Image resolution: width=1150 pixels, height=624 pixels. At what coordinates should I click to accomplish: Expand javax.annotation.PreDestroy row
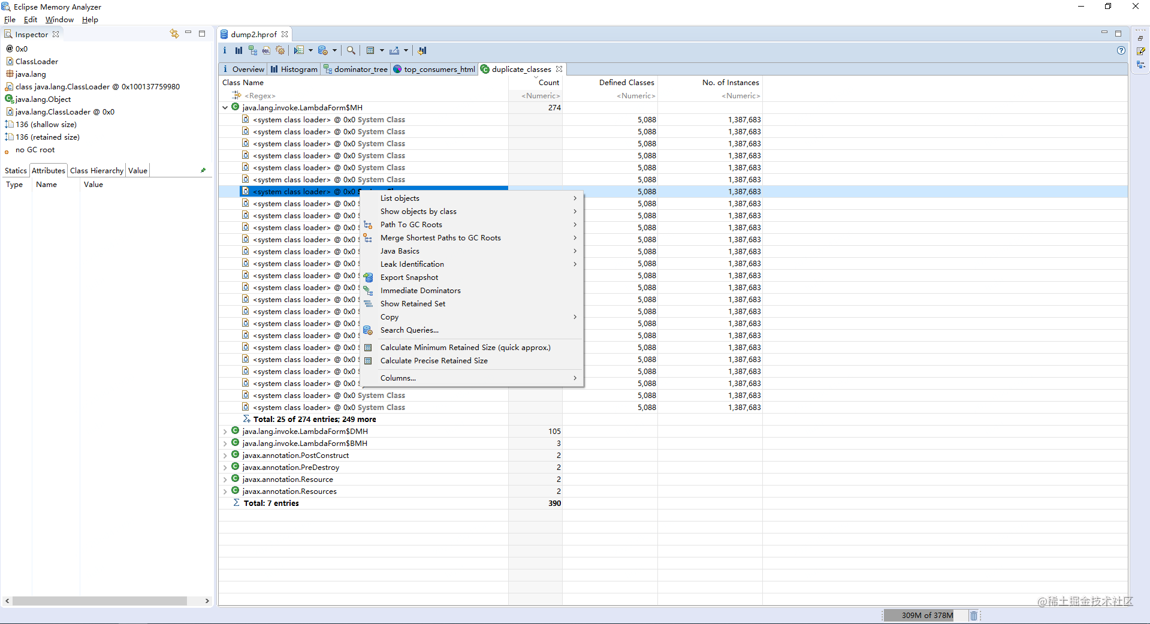click(x=225, y=468)
